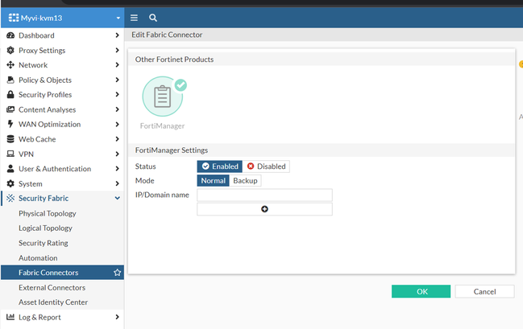Screen dimensions: 523x329
Task: Set Status to Enabled
Action: click(x=220, y=167)
